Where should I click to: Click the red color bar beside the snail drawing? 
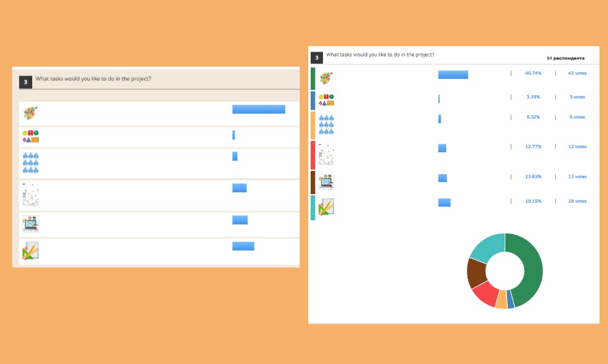[313, 155]
